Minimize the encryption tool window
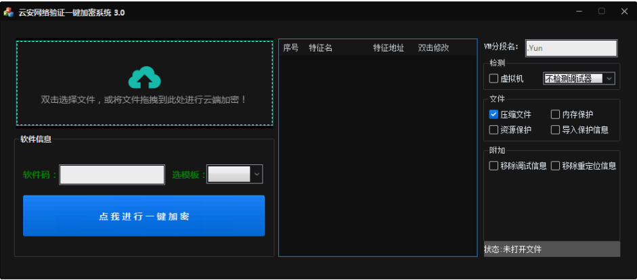 579,11
